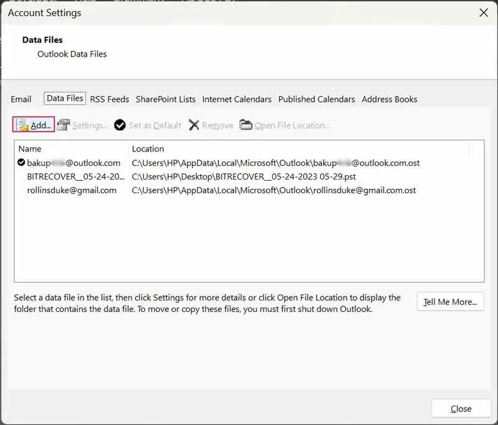Open the RSS Feeds tab
Screen dimensions: 498x425
coord(110,99)
